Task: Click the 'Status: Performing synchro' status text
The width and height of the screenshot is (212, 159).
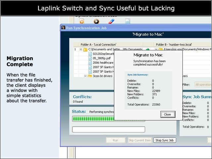Action: (x=93, y=112)
